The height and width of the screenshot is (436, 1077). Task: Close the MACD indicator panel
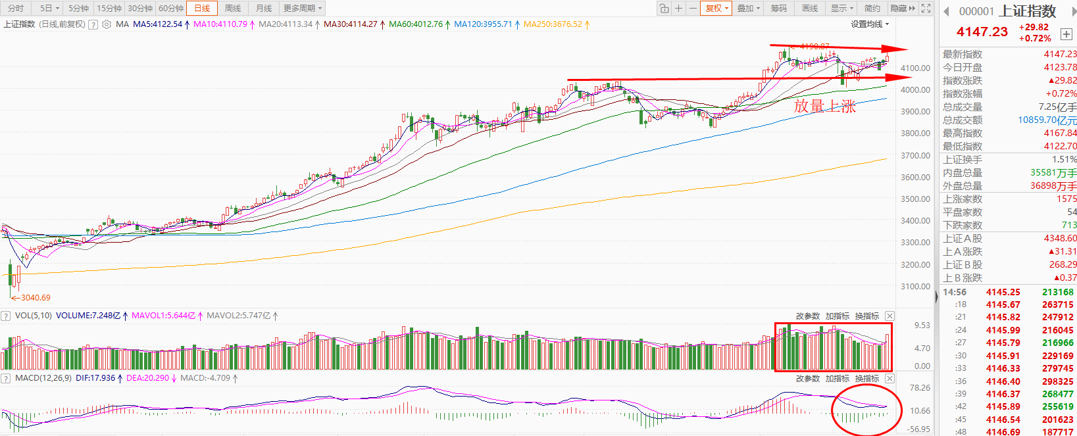pyautogui.click(x=889, y=378)
